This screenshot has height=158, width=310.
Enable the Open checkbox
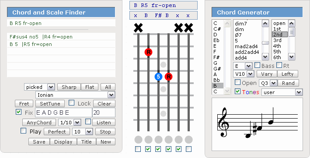(238, 82)
